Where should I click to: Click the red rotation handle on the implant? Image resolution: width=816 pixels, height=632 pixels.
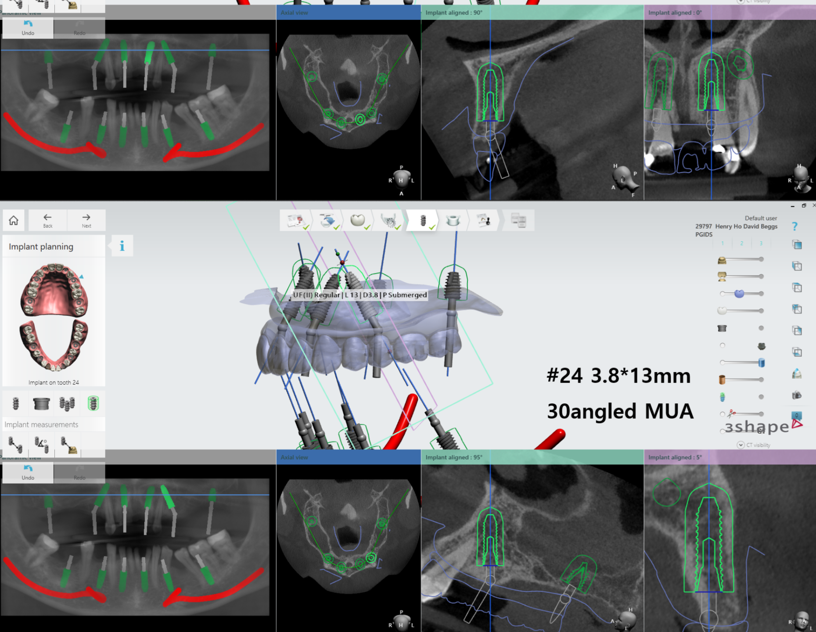coord(342,262)
